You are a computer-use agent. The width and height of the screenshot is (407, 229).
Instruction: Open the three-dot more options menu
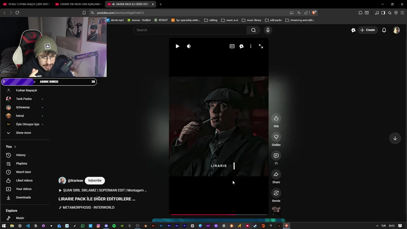[251, 46]
